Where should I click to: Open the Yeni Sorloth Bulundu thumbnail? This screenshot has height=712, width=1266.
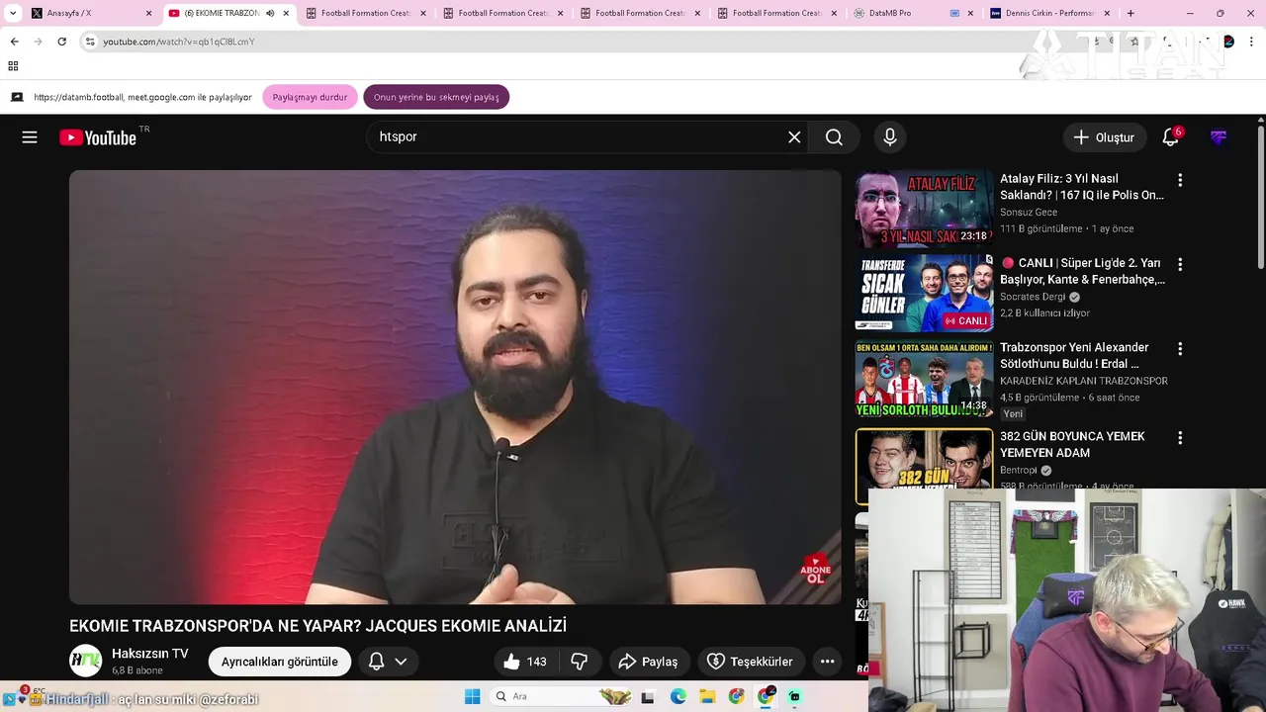pyautogui.click(x=924, y=379)
